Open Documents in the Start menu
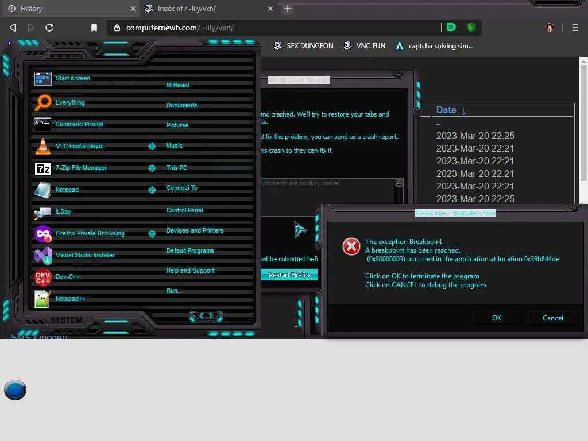Screen dimensions: 588x441 pyautogui.click(x=181, y=105)
